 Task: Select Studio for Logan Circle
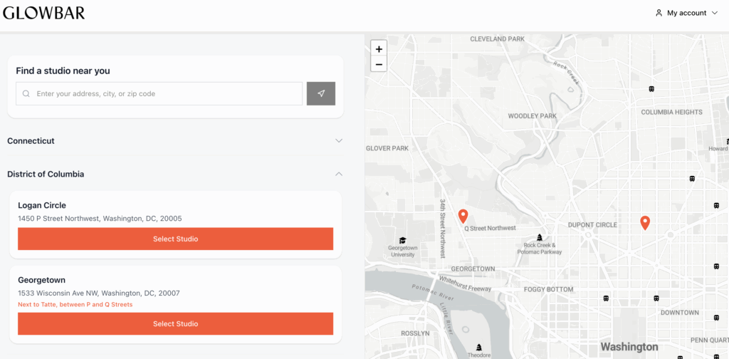(x=175, y=239)
